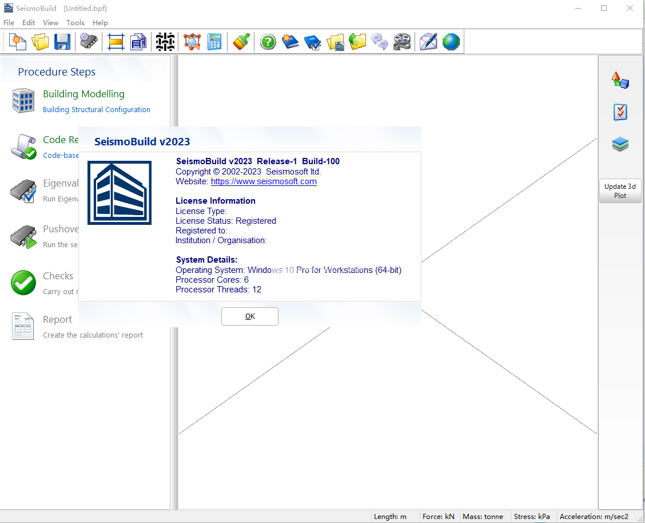Viewport: 645px width, 523px height.
Task: Open the Tools menu
Action: click(x=75, y=23)
